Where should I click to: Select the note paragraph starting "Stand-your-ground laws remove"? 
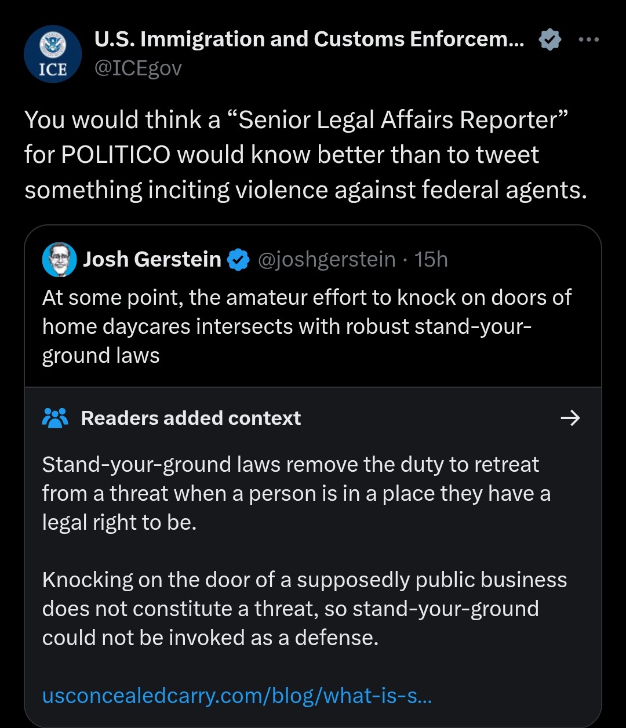[296, 493]
